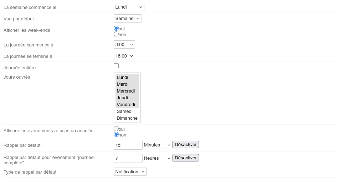Click the default reminder value field showing 15
Screen dimensions: 338x179
coord(128,145)
